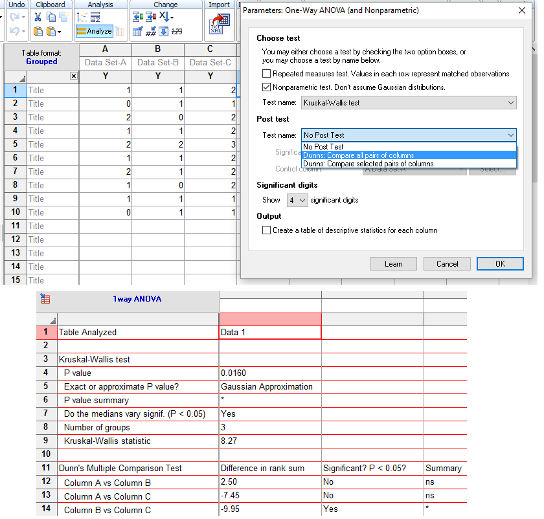Click the Column A vs Column B row
The width and height of the screenshot is (544, 519).
pyautogui.click(x=138, y=483)
